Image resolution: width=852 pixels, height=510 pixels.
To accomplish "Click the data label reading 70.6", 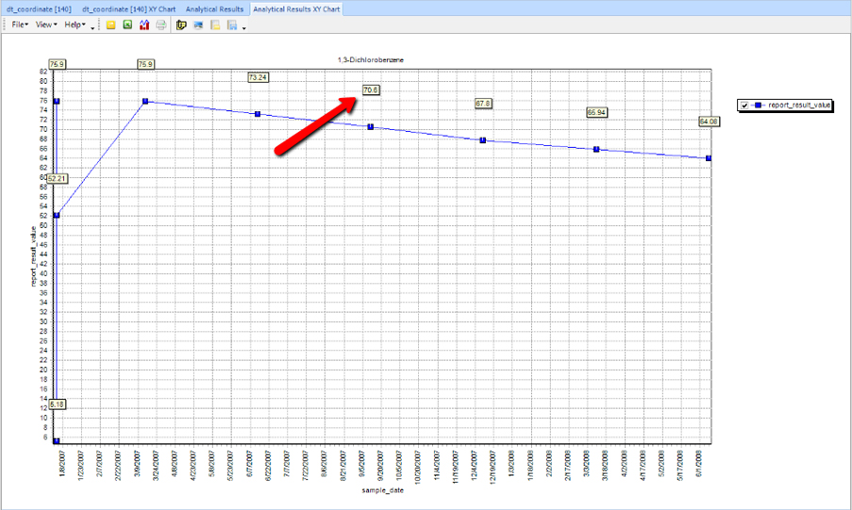I will pos(371,90).
